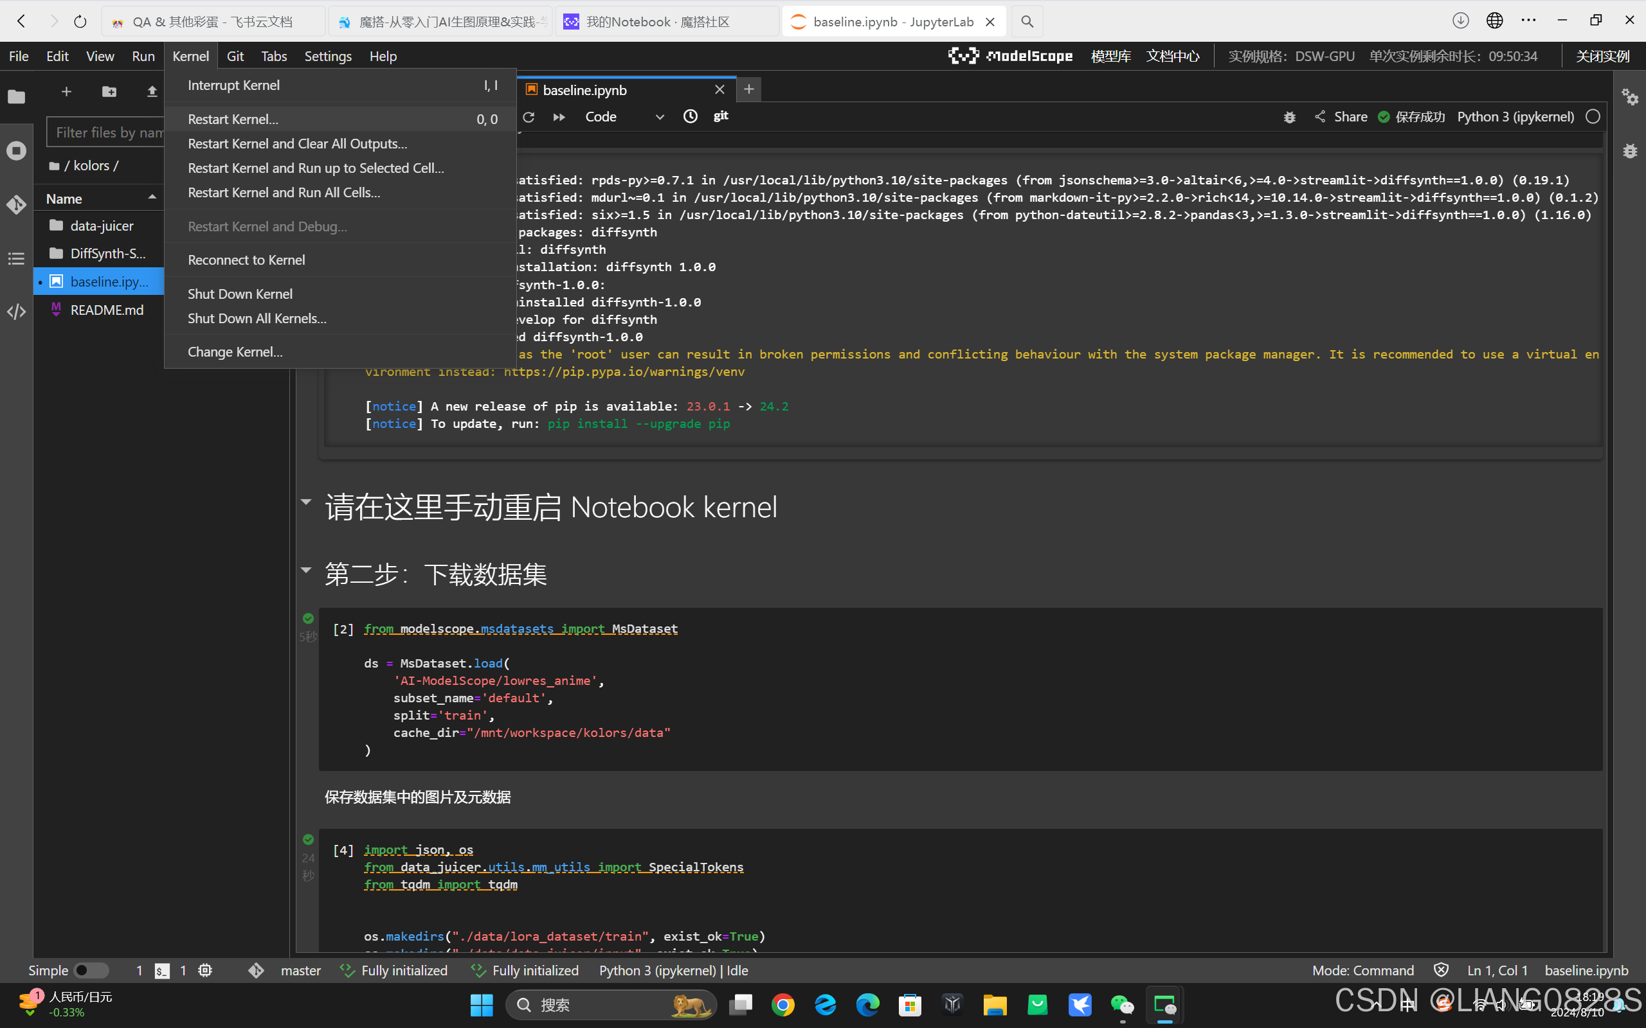Screen dimensions: 1646x1028
Task: Open cell execution history clock icon
Action: pyautogui.click(x=690, y=116)
